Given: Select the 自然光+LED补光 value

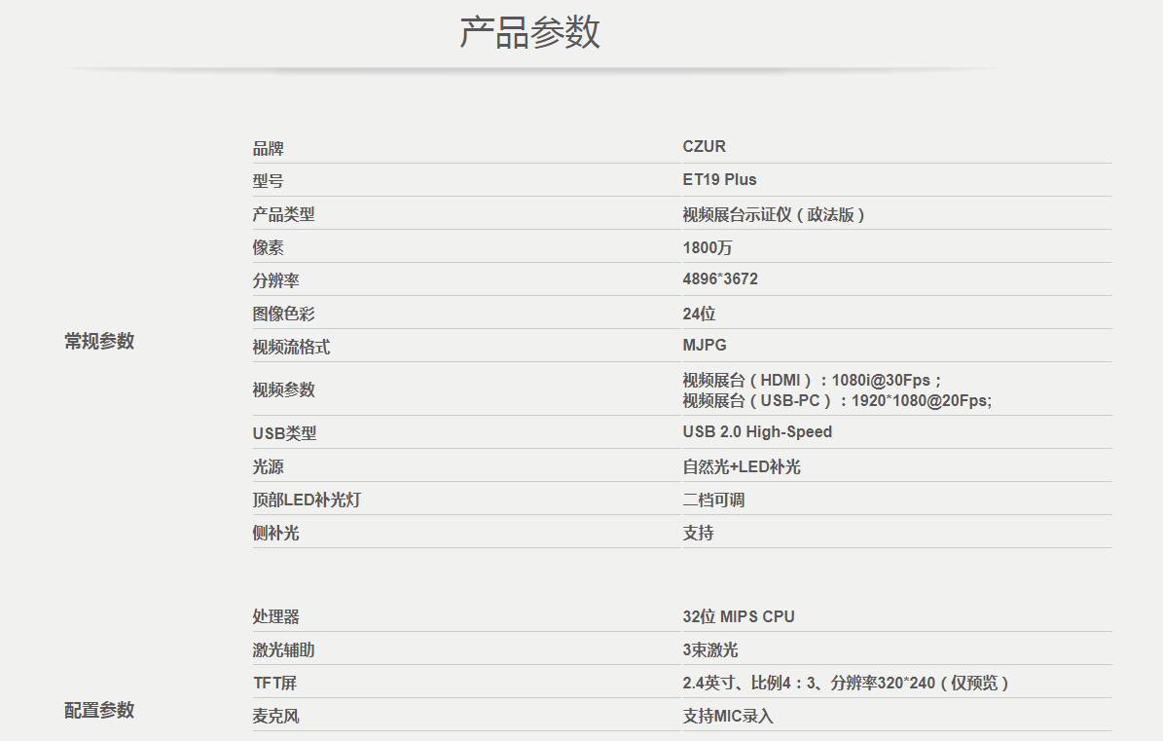Looking at the screenshot, I should click(742, 466).
